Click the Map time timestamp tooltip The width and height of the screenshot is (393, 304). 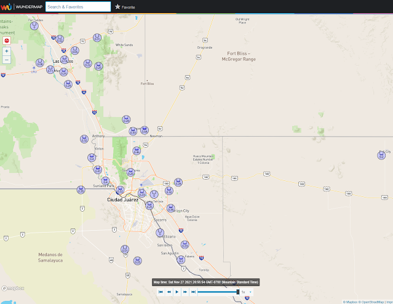[x=206, y=282]
